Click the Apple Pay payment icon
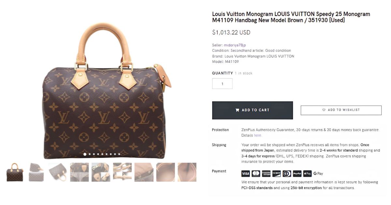Viewport: 391px width, 205px height. coord(307,173)
